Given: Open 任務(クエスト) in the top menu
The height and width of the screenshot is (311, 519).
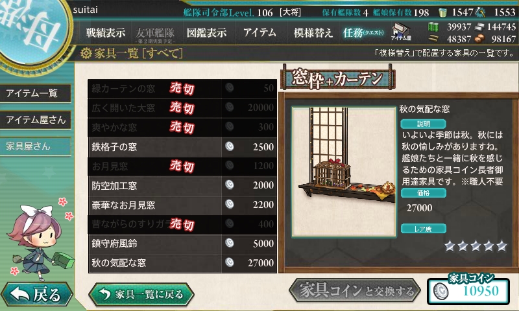Looking at the screenshot, I should tap(363, 32).
